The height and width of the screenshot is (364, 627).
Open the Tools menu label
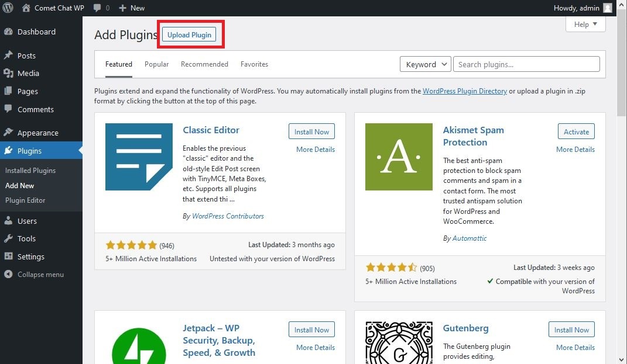point(26,238)
